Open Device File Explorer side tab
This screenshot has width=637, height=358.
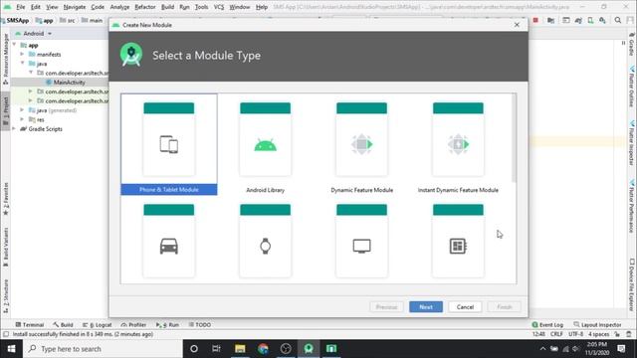(x=632, y=285)
